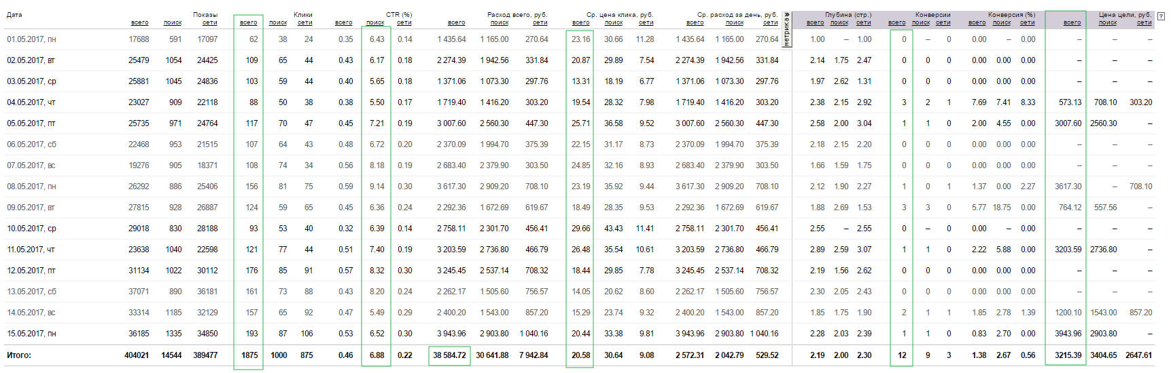The height and width of the screenshot is (373, 1171).
Task: Sort by CTR сети column
Action: [404, 23]
